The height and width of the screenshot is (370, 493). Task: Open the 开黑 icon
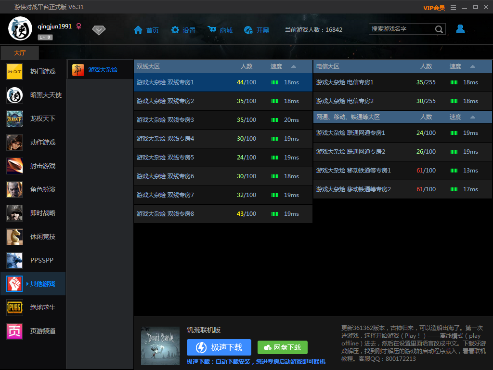[248, 30]
